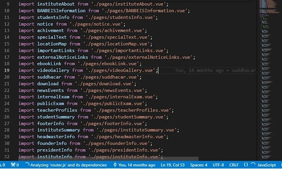Click the './pages/founderInfo.vue' path string
Image resolution: width=282 pixels, height=169 pixels.
117,143
